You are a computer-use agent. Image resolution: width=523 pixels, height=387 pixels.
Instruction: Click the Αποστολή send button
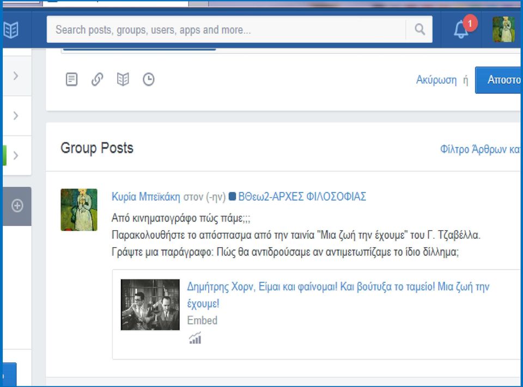pos(498,80)
